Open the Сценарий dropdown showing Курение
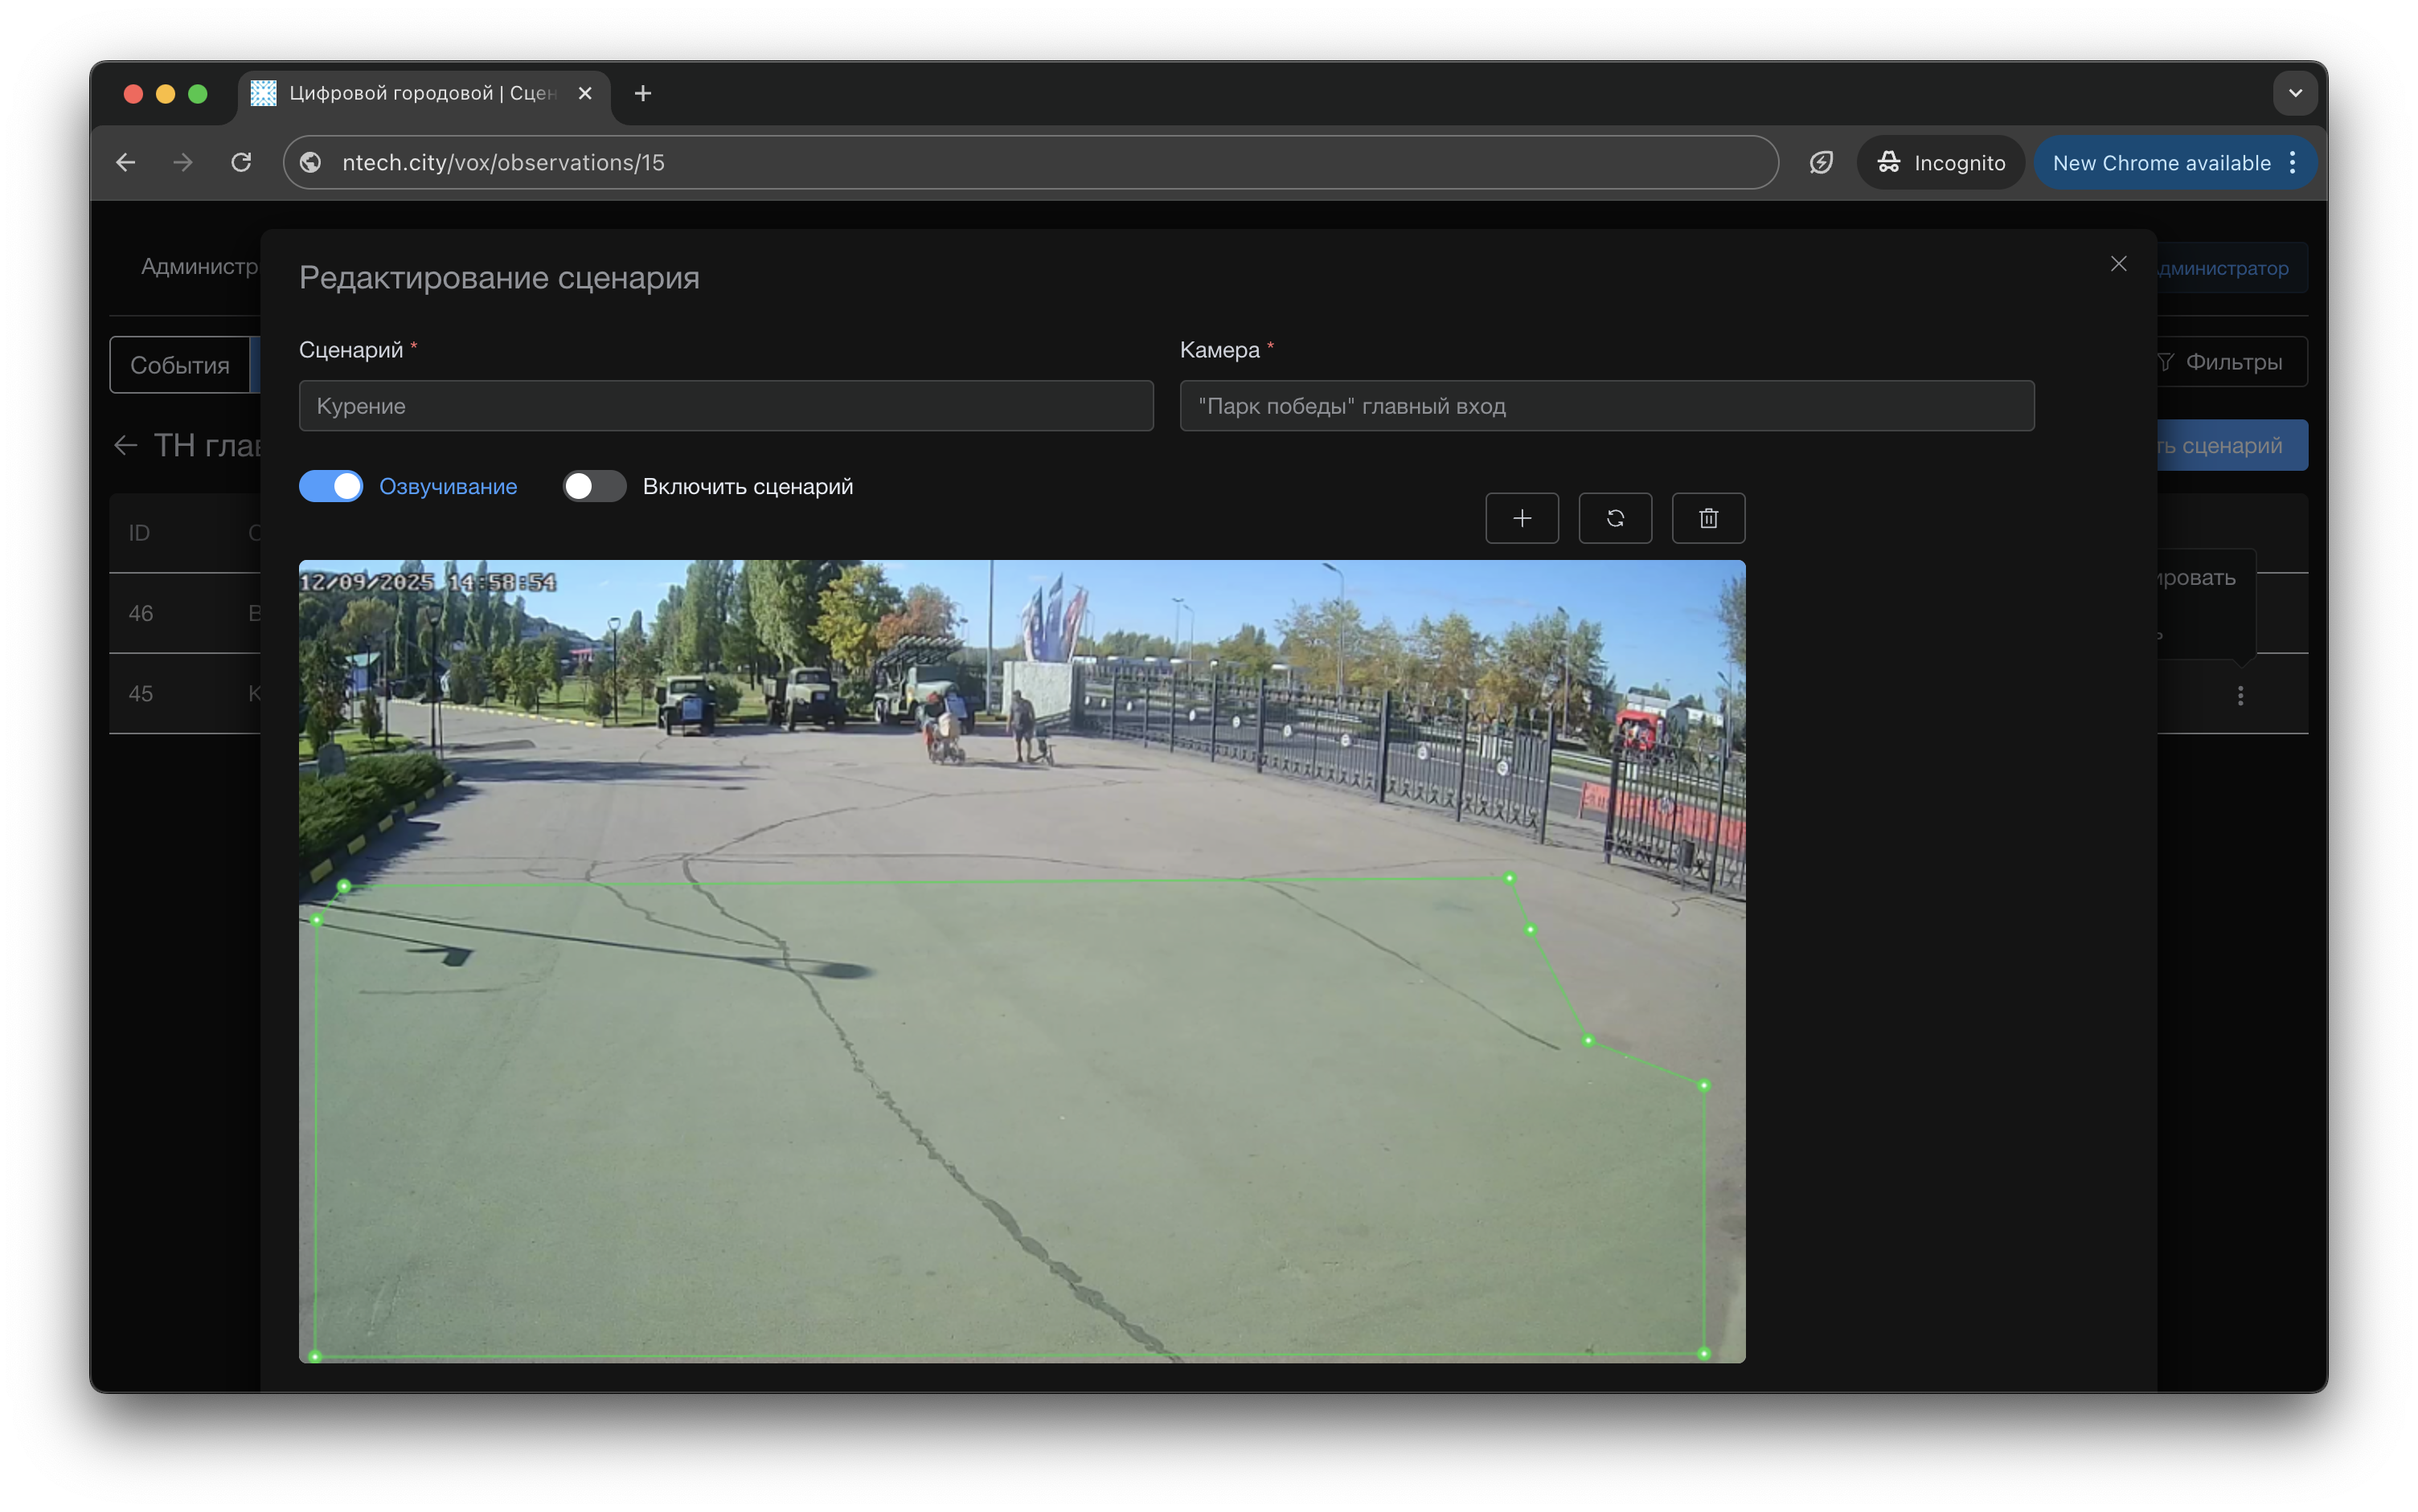 click(x=725, y=406)
